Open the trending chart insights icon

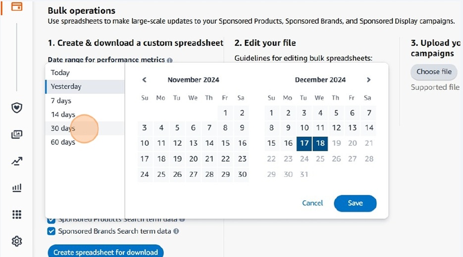(17, 161)
